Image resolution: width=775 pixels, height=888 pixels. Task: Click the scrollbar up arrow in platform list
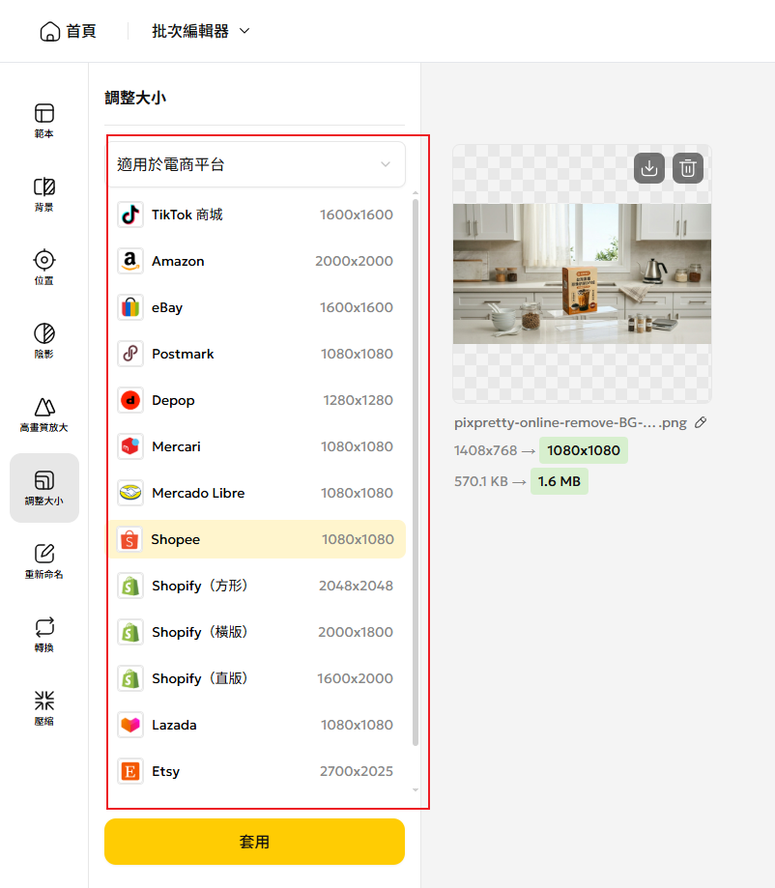tap(416, 193)
